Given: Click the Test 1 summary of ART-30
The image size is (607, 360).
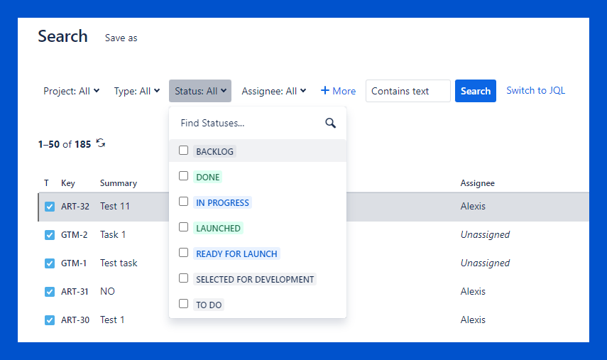Looking at the screenshot, I should [112, 320].
